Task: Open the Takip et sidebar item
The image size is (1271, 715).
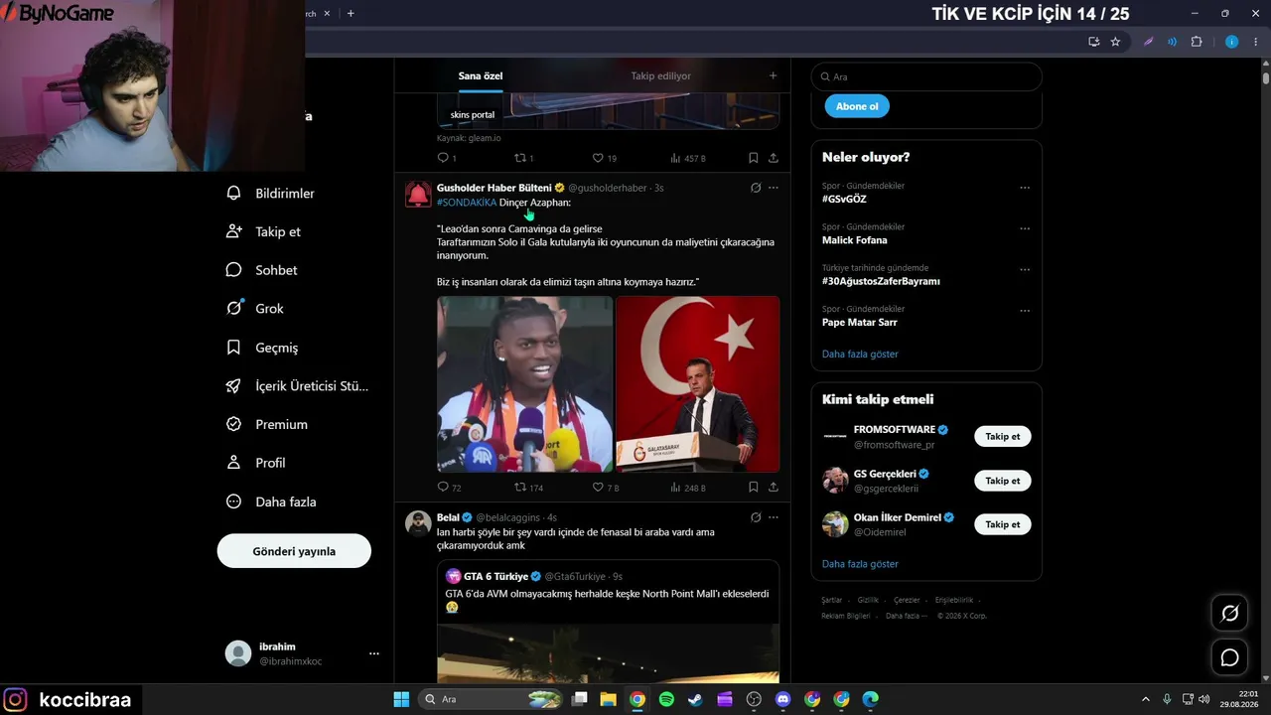Action: click(x=263, y=231)
